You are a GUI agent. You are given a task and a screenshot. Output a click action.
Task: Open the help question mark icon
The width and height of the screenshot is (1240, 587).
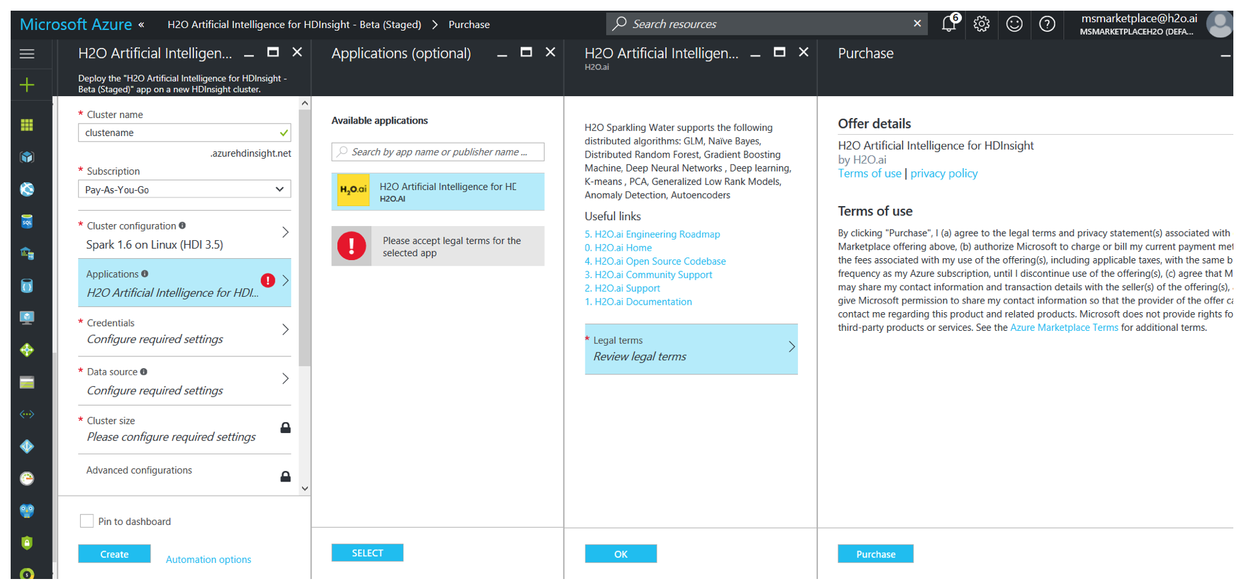click(x=1047, y=25)
